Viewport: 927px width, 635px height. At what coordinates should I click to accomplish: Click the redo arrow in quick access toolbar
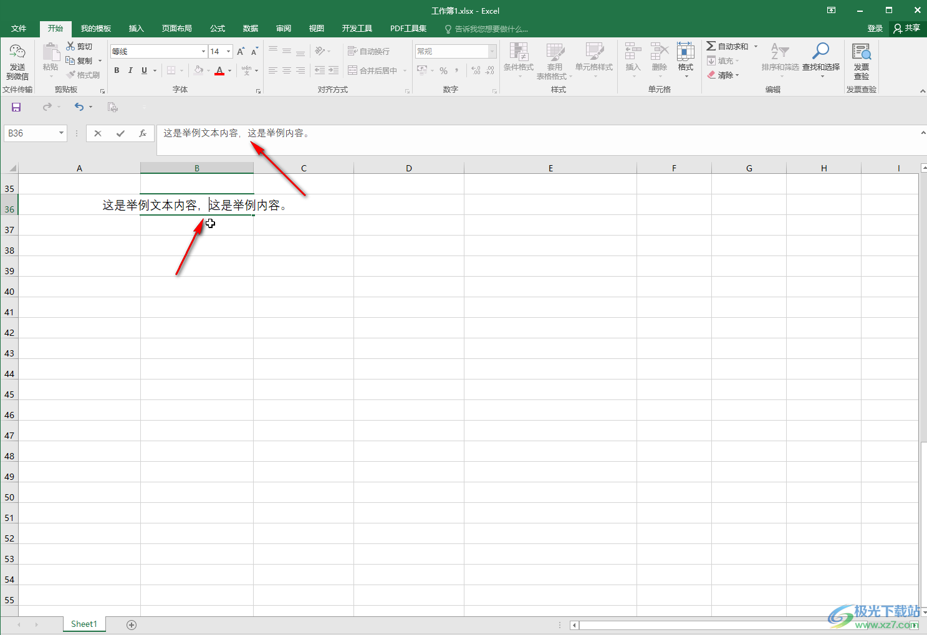[x=47, y=107]
